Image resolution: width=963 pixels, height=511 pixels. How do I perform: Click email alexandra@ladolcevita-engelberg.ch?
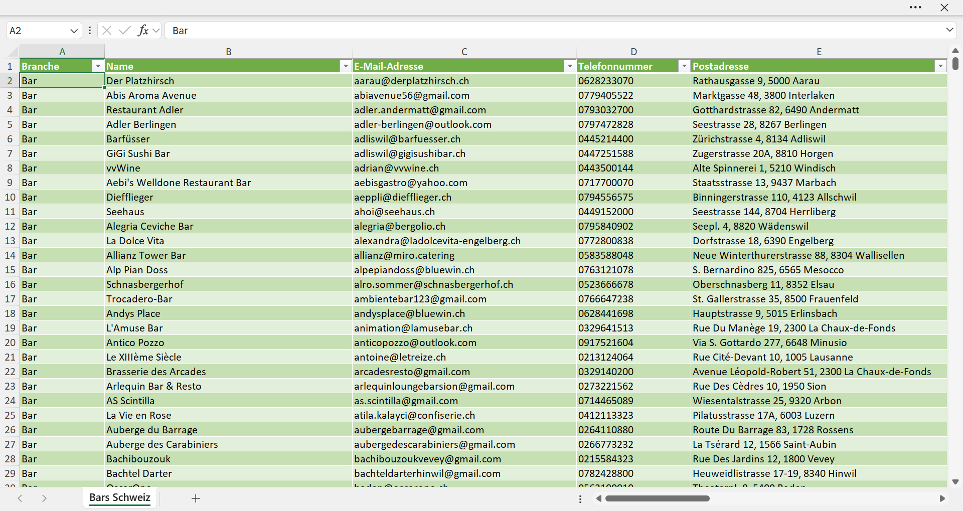tap(464, 241)
